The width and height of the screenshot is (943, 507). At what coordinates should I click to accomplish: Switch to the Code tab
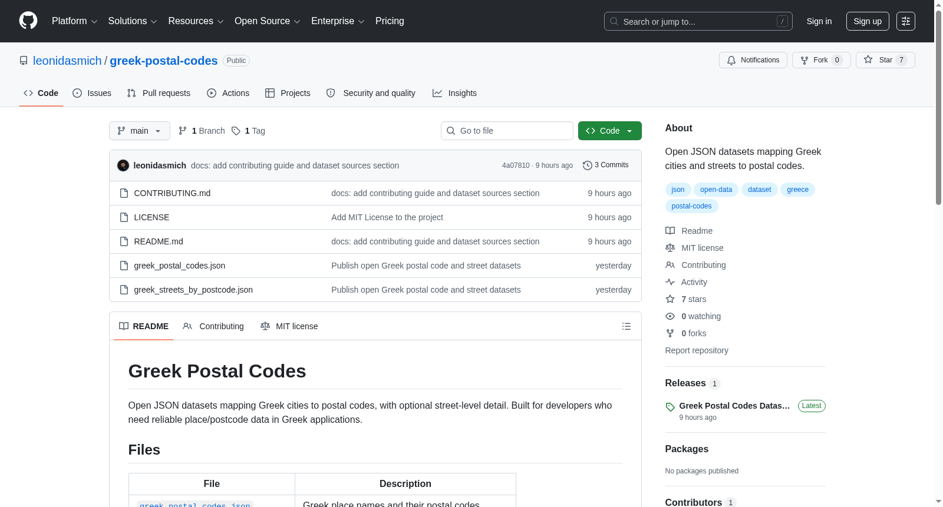(x=41, y=93)
